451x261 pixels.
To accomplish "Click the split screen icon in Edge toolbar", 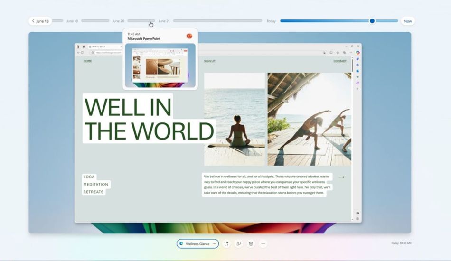I will (x=331, y=53).
